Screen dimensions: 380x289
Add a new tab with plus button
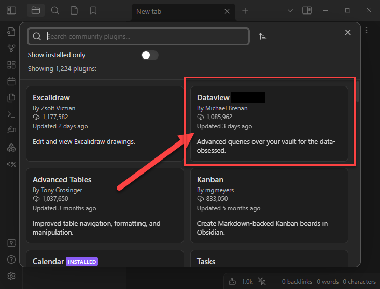point(245,11)
